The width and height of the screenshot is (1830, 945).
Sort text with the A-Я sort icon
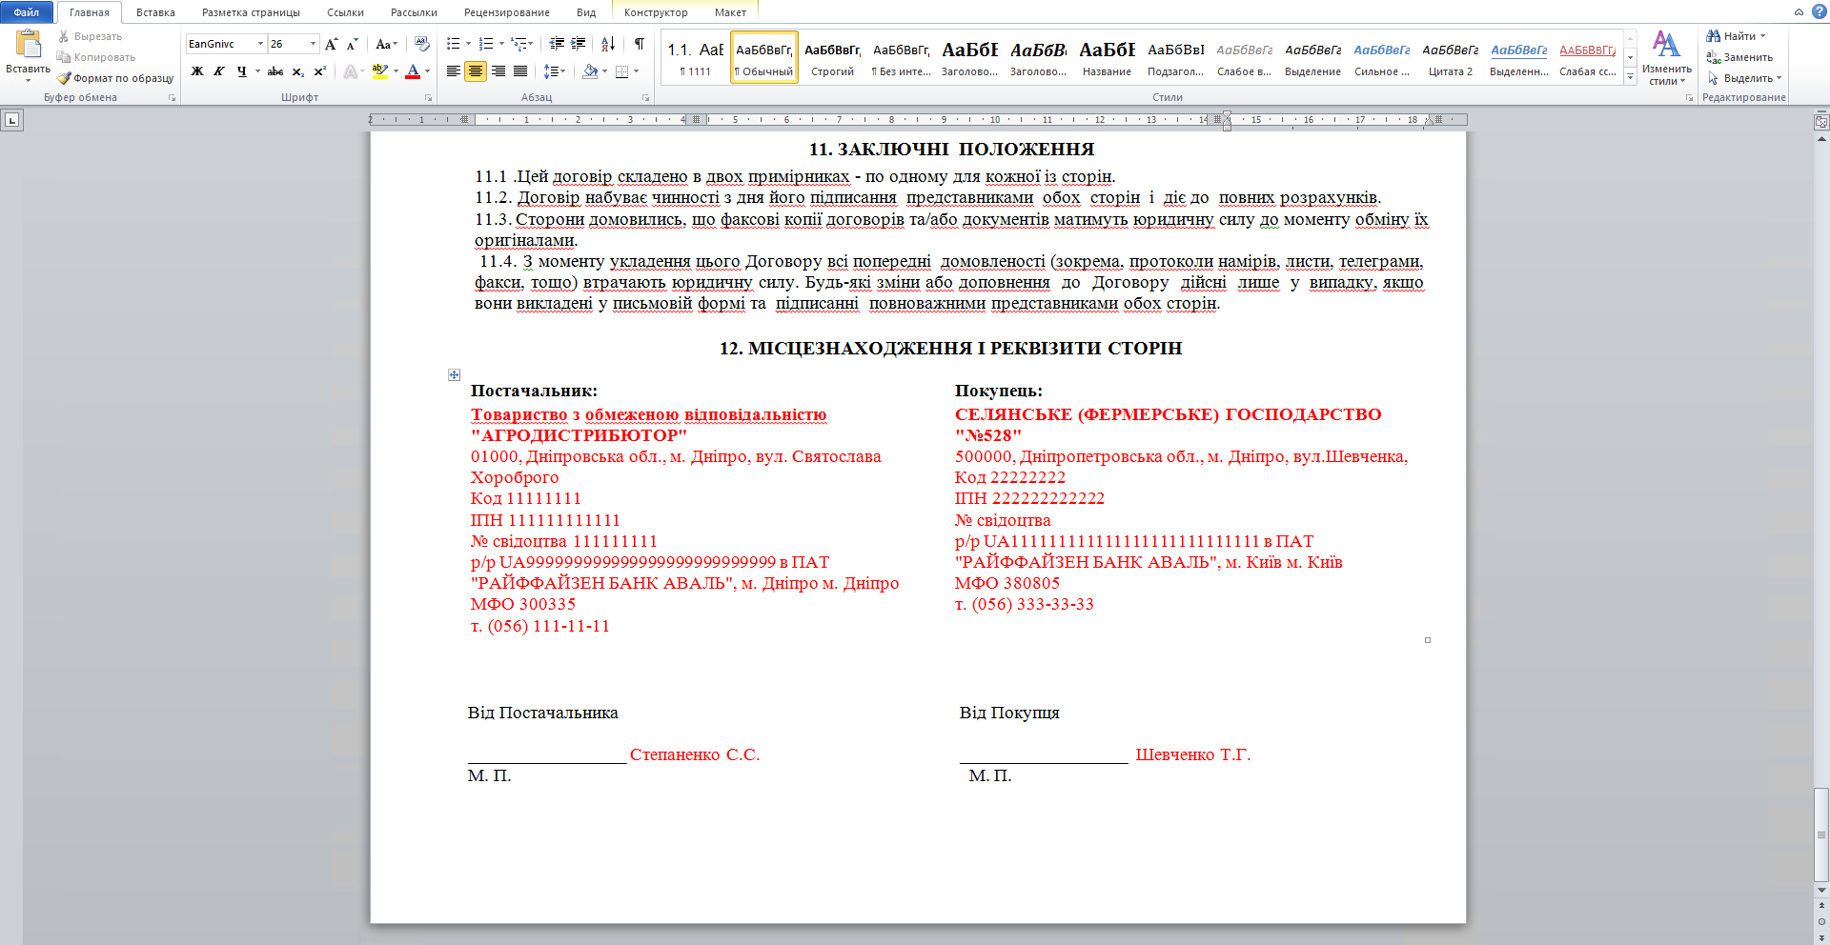(x=607, y=44)
